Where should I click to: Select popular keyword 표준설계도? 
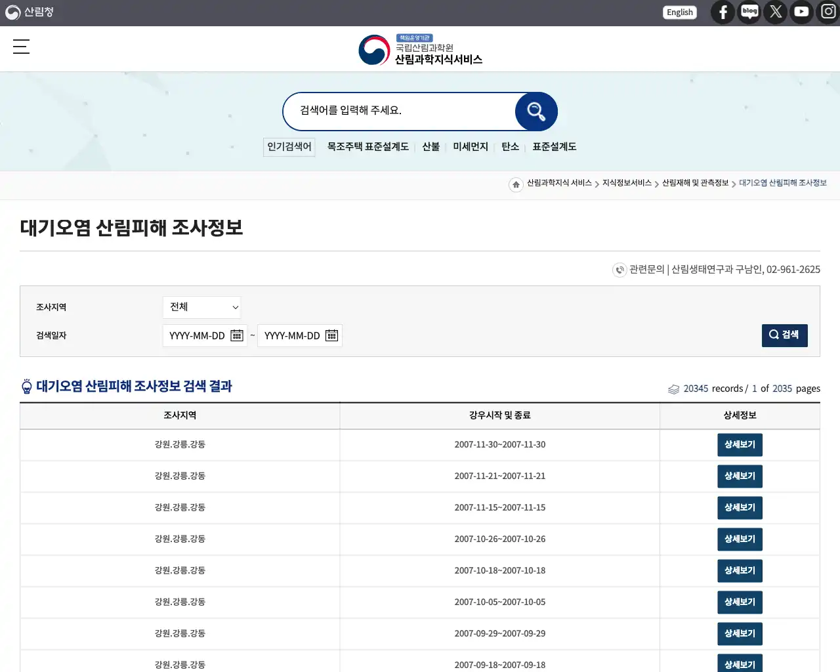pyautogui.click(x=555, y=146)
